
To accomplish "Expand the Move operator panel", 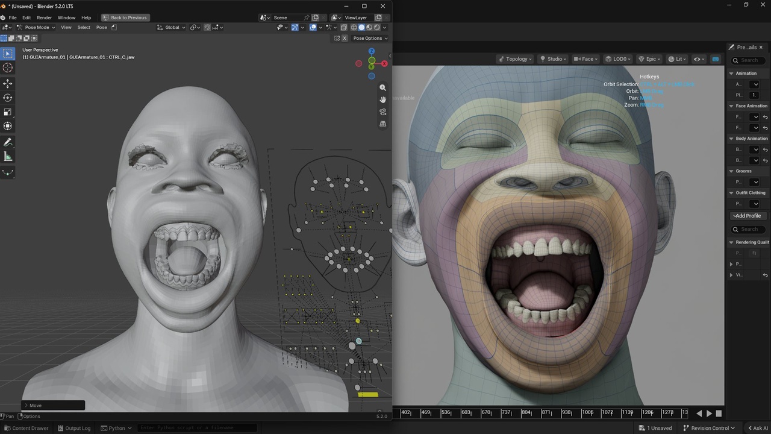I will coord(53,405).
